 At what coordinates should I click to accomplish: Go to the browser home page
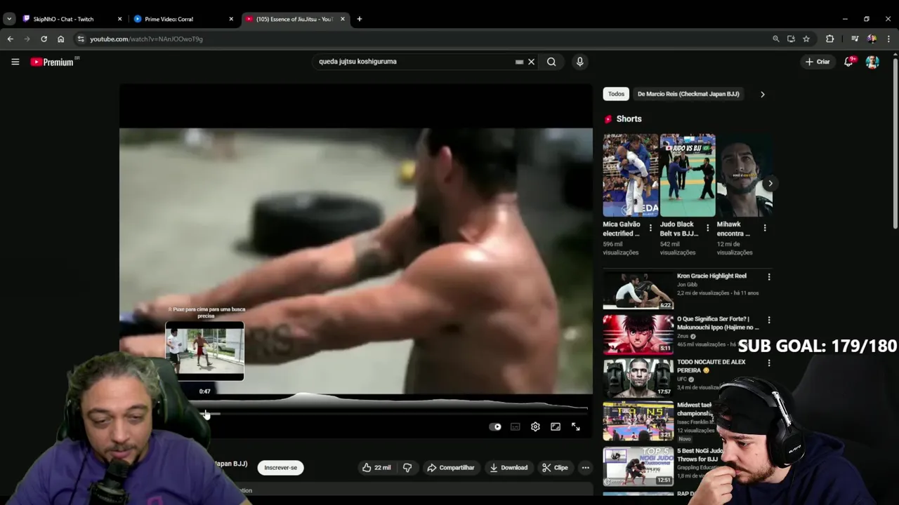coord(60,39)
